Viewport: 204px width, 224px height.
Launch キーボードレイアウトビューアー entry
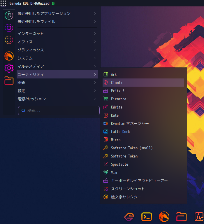tap(143, 181)
